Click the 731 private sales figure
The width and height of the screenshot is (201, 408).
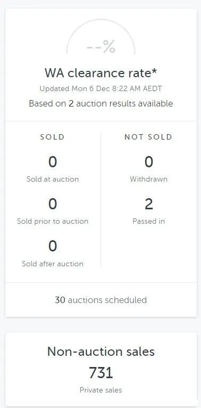tap(100, 373)
